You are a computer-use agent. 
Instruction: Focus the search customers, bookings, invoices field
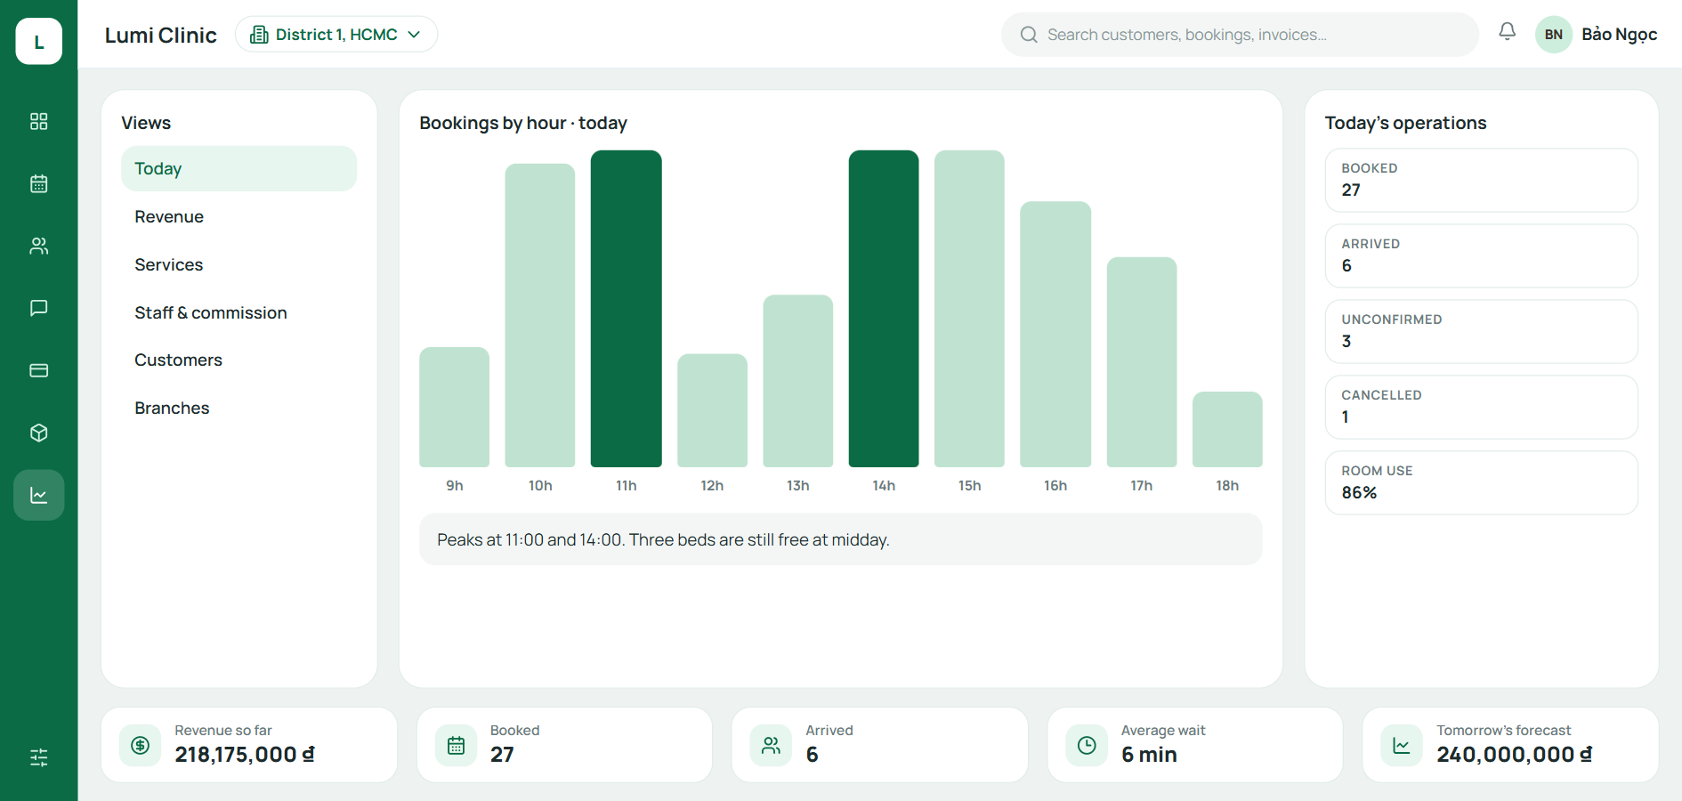tap(1240, 35)
